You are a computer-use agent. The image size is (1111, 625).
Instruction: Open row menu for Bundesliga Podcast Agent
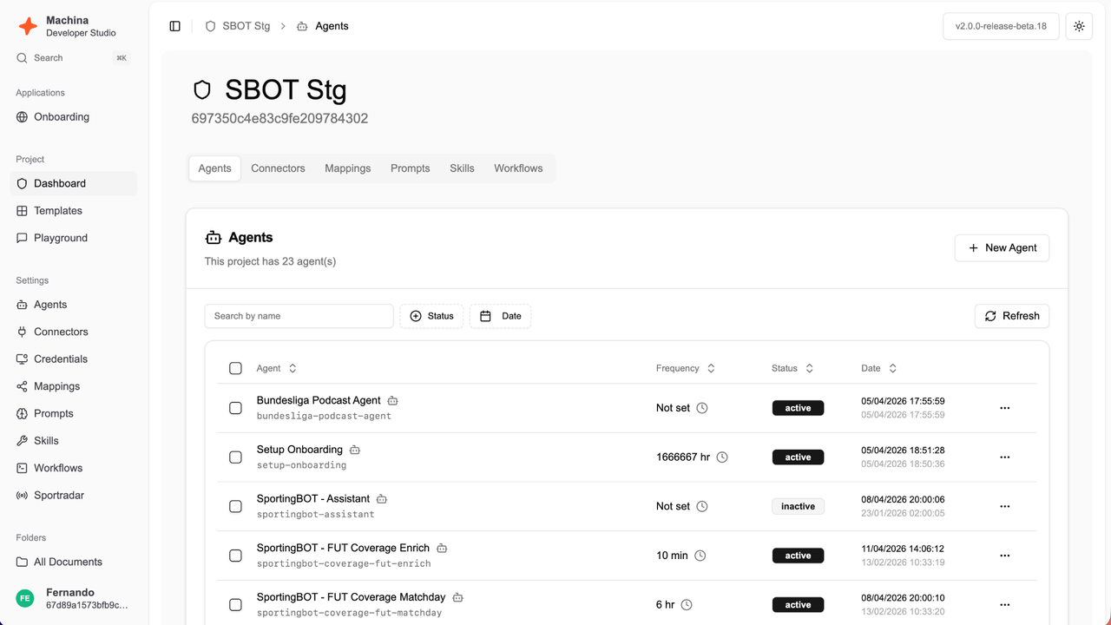click(x=1004, y=408)
